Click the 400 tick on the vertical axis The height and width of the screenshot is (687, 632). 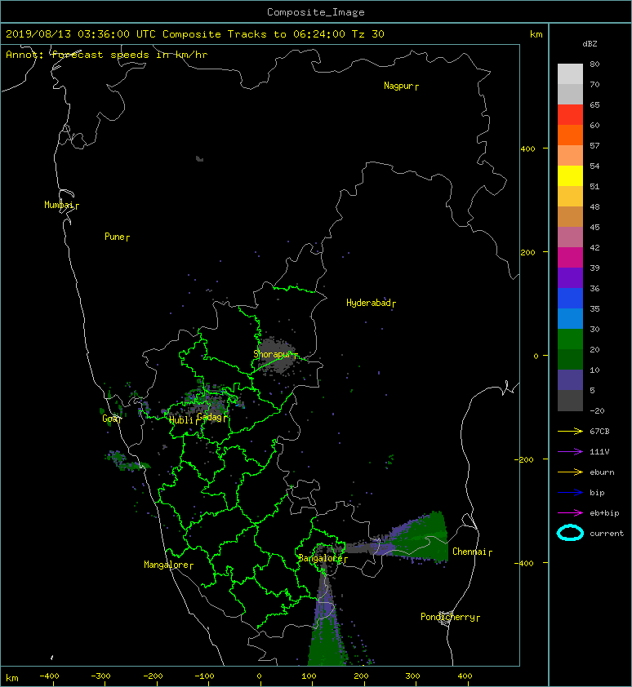[527, 148]
